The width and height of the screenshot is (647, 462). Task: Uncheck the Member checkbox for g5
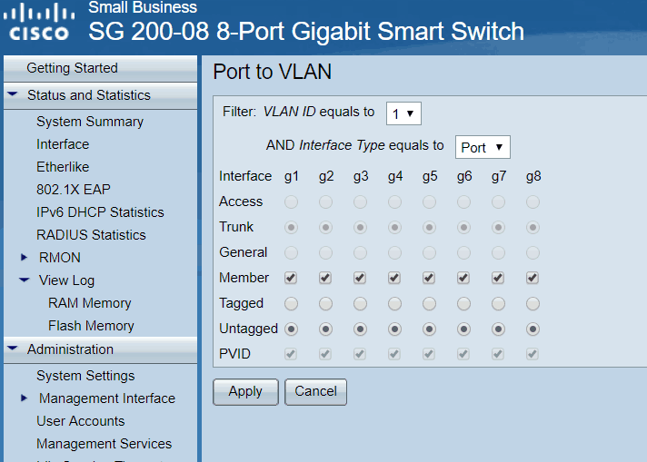pos(429,278)
